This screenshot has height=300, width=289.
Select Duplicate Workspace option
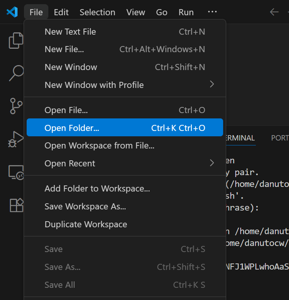point(86,224)
